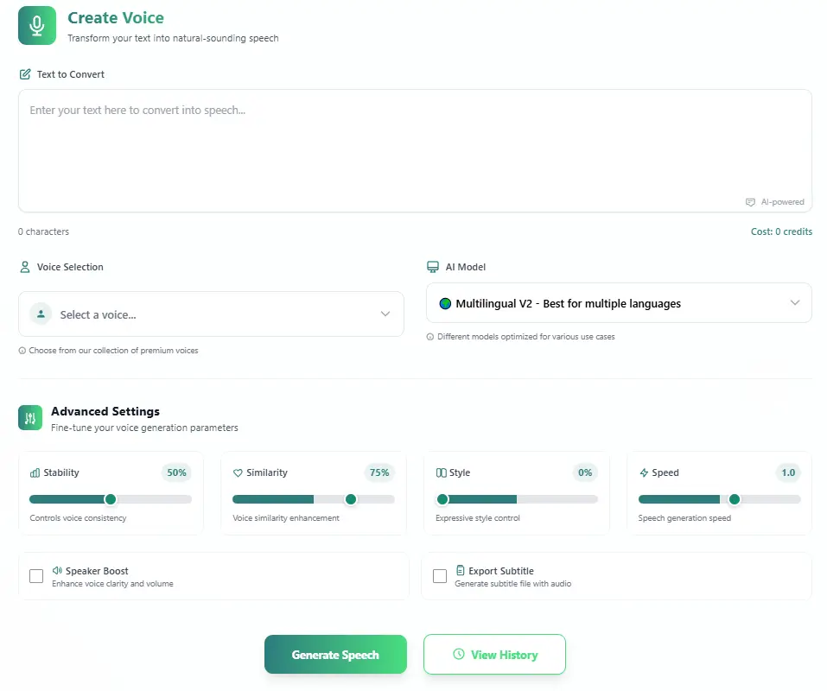This screenshot has height=691, width=827.
Task: Click the AI Model dropdown chevron arrow
Action: (x=795, y=303)
